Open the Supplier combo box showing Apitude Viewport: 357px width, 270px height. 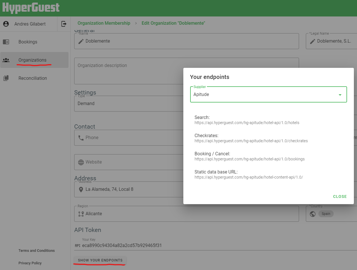[x=269, y=94]
